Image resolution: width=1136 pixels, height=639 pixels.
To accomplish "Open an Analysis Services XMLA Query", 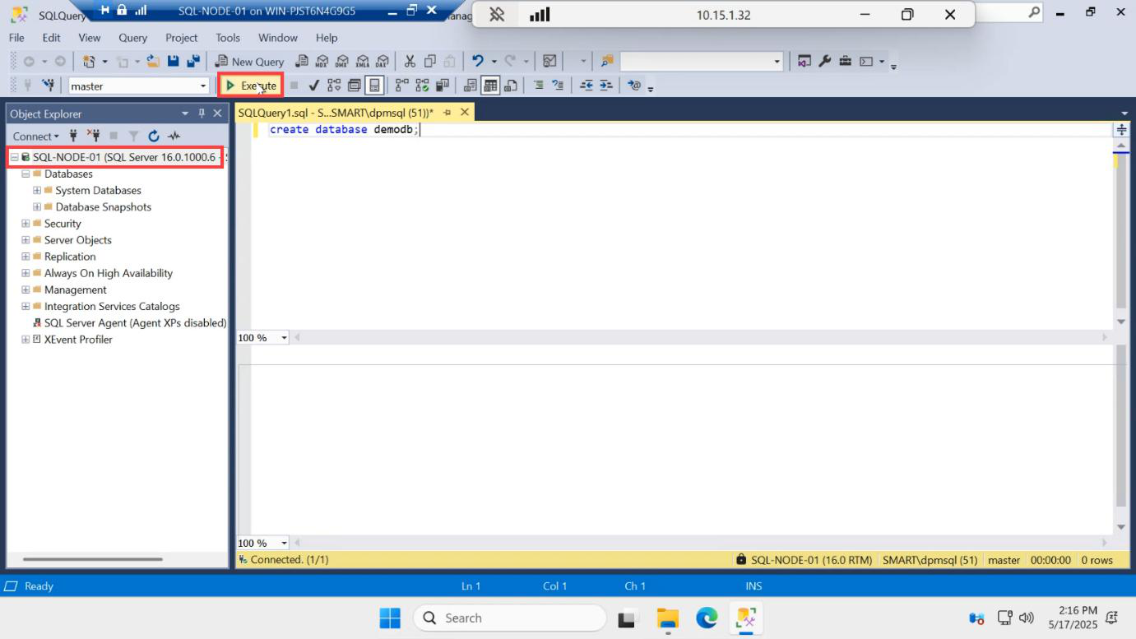I will pos(362,61).
